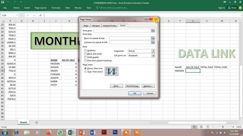Confirm Page Setup with OK
Image resolution: width=243 pixels, height=136 pixels.
135,93
